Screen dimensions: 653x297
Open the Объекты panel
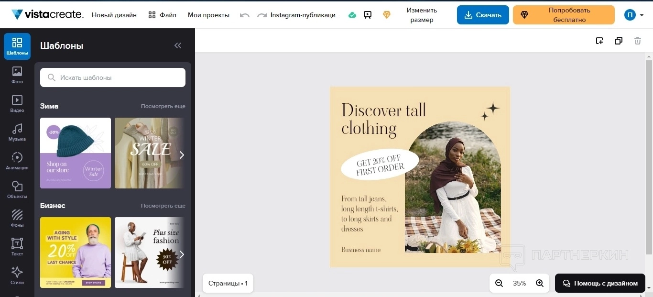[17, 190]
